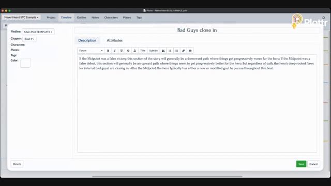Insert a block quote
331x186 pixels.
[x=163, y=51]
